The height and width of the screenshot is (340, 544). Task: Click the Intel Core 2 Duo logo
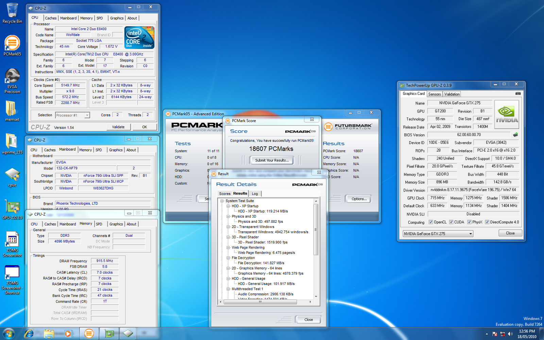pyautogui.click(x=139, y=37)
